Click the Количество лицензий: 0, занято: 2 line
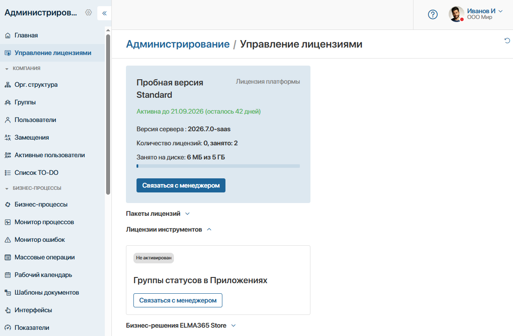 (187, 143)
